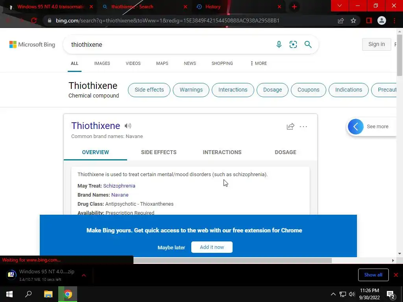Click Show all downloads
This screenshot has height=302, width=403.
tap(373, 275)
